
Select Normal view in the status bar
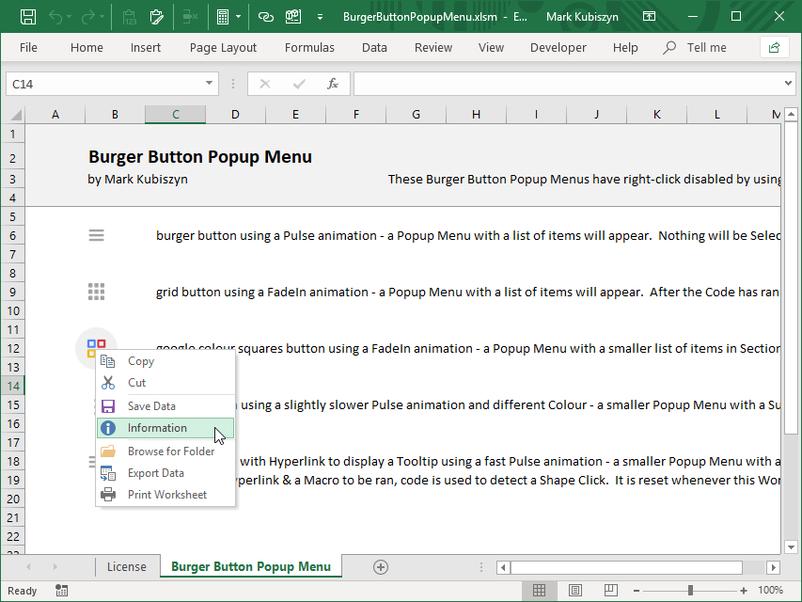540,591
